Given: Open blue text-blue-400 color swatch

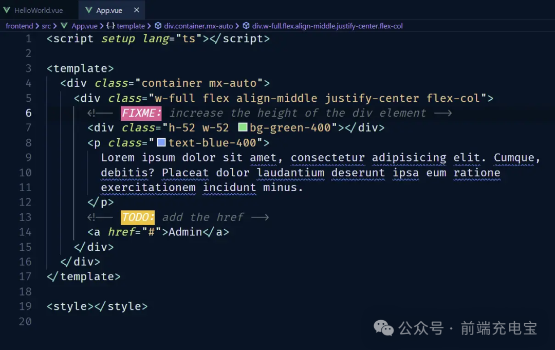Looking at the screenshot, I should pos(161,142).
